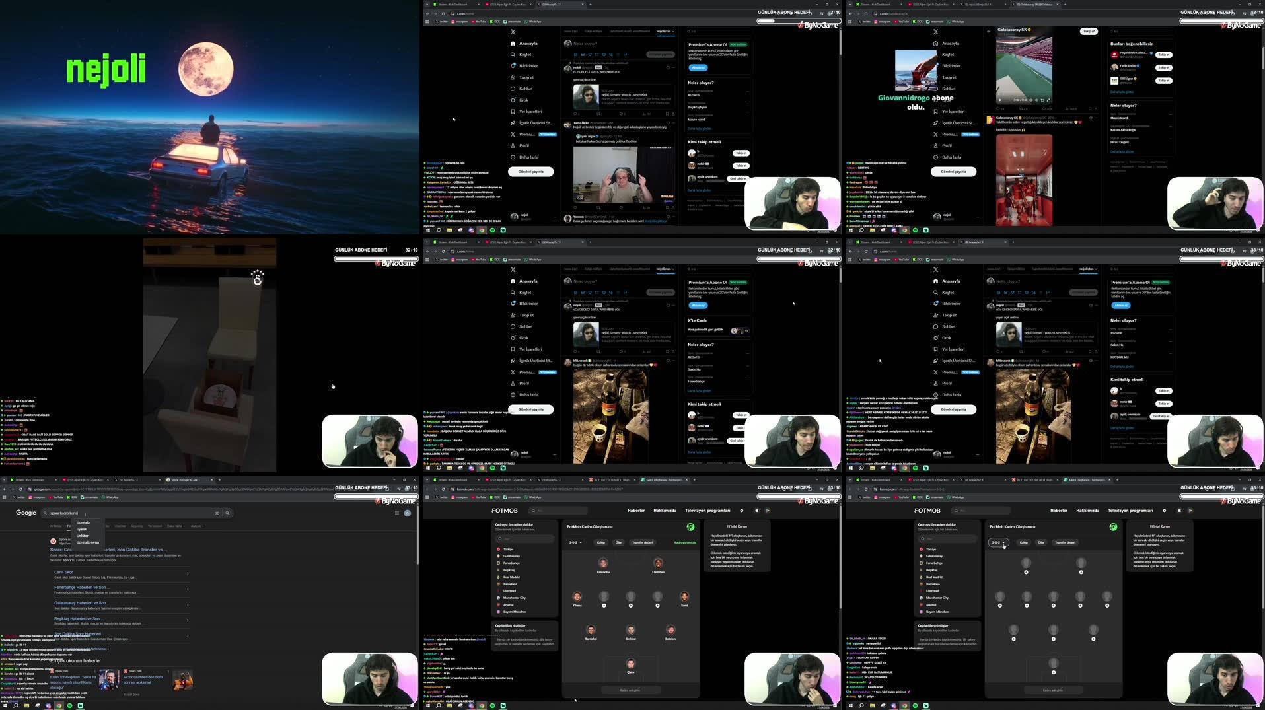Click the back arrow on the Galatasaray SK profile
Viewport: 1265px width, 710px height.
tap(989, 31)
